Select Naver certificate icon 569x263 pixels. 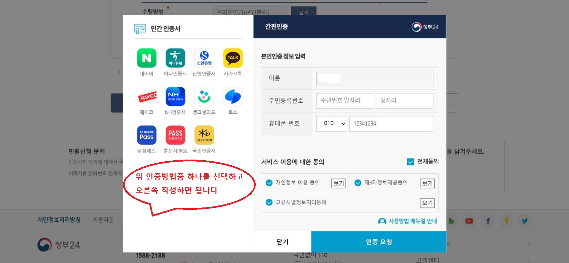coord(146,58)
